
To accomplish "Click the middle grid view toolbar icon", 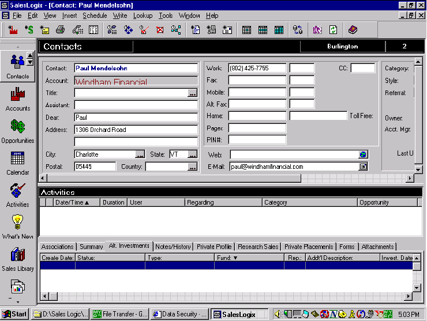I will 263,29.
